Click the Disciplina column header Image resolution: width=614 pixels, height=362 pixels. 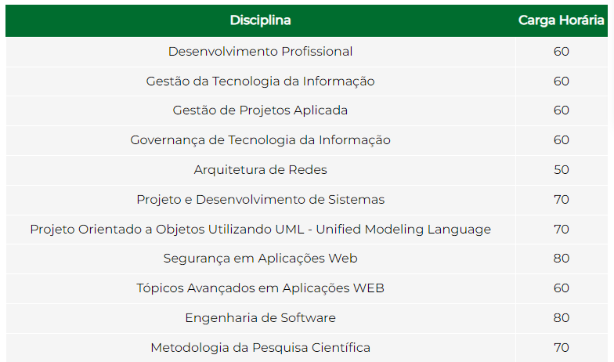click(x=260, y=20)
